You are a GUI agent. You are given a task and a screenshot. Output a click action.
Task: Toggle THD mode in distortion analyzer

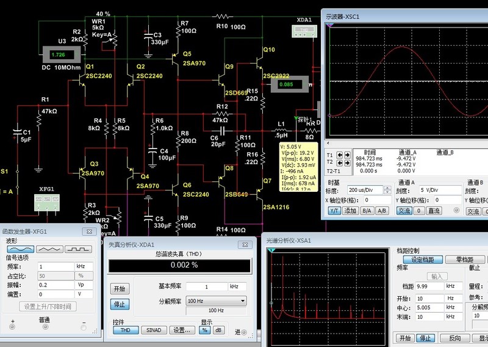126,330
